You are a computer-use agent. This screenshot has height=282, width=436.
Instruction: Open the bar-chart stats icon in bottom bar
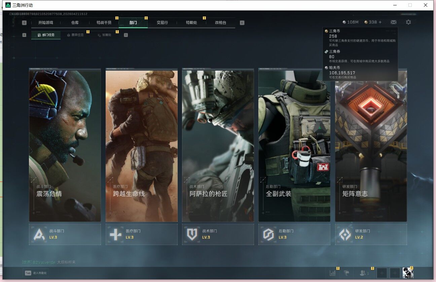point(333,273)
